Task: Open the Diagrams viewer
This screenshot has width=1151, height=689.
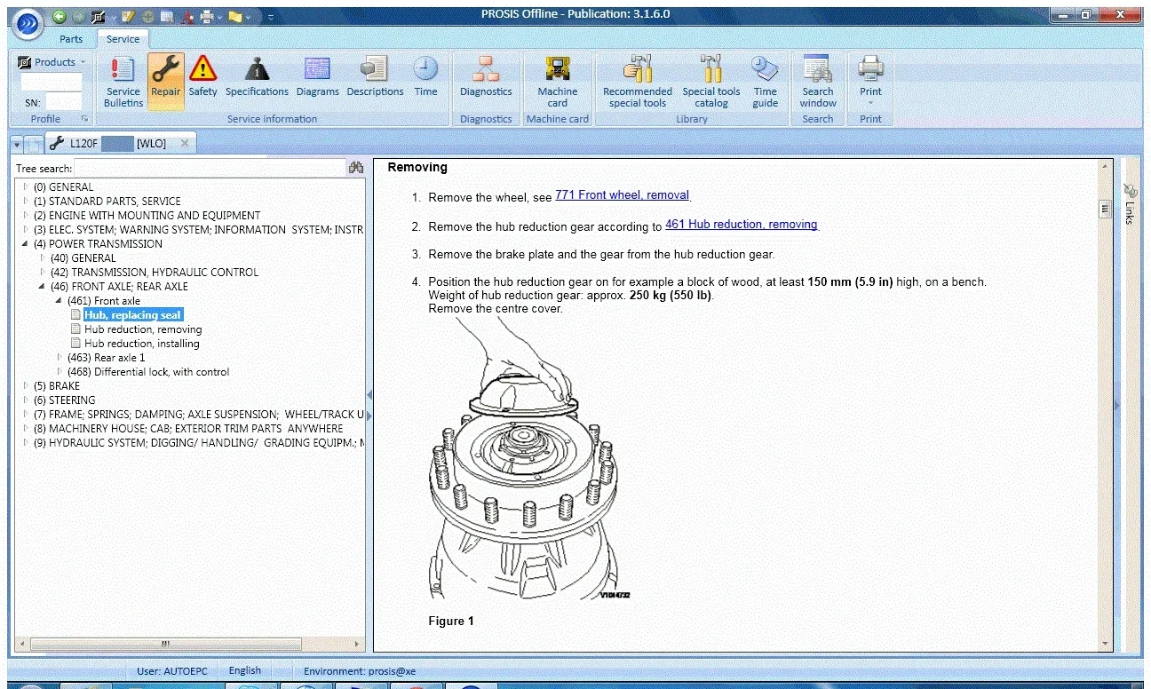Action: (x=316, y=79)
